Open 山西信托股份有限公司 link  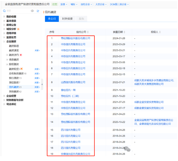pos(73,82)
